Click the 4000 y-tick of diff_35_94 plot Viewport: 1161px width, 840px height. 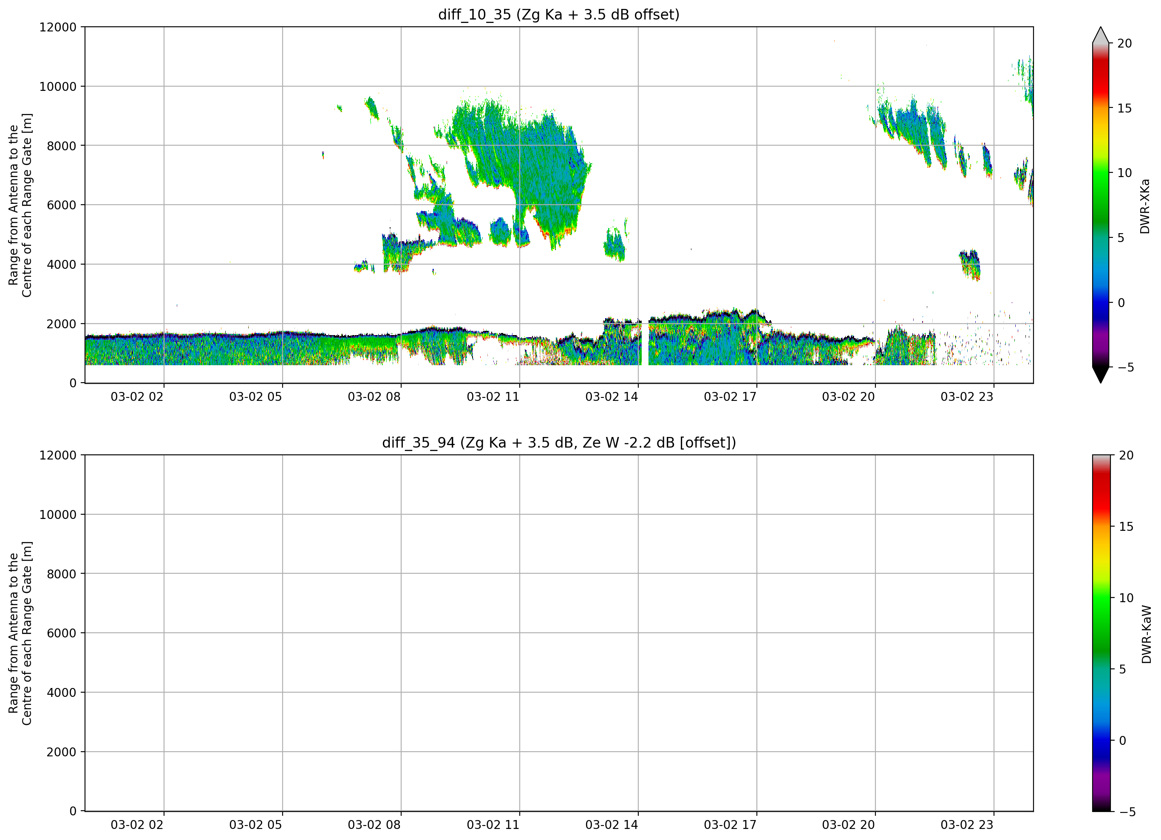pyautogui.click(x=62, y=693)
